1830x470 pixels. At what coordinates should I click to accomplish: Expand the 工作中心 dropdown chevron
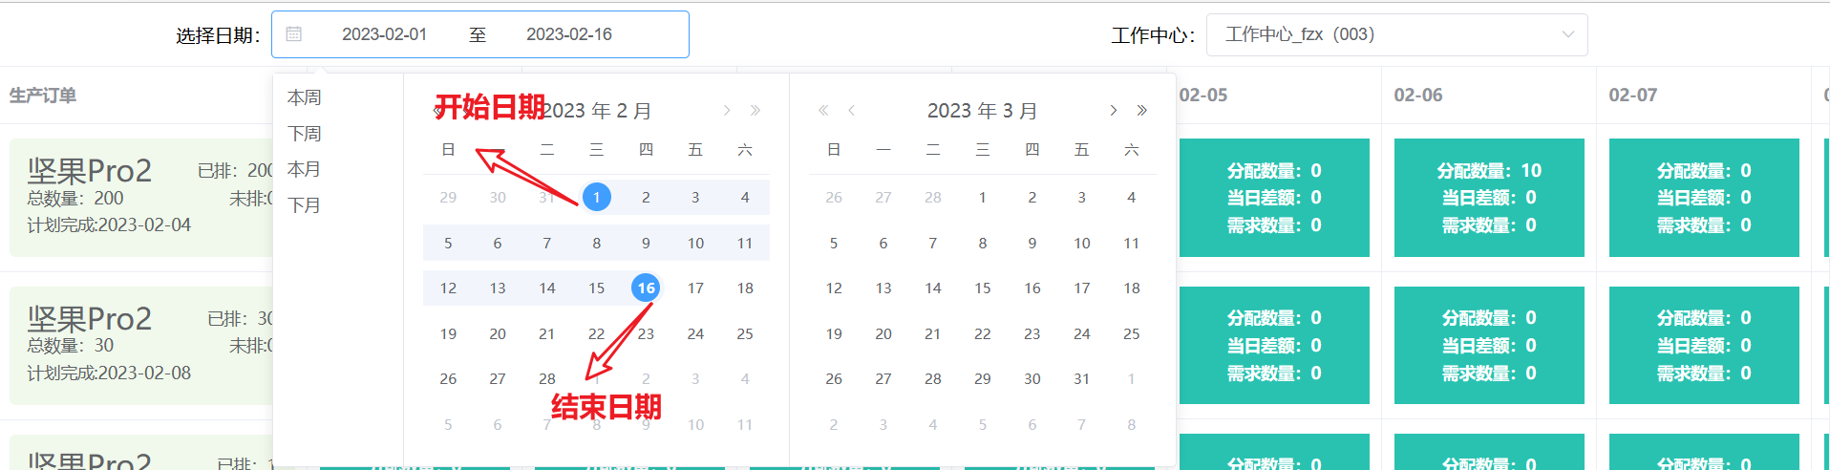1567,34
